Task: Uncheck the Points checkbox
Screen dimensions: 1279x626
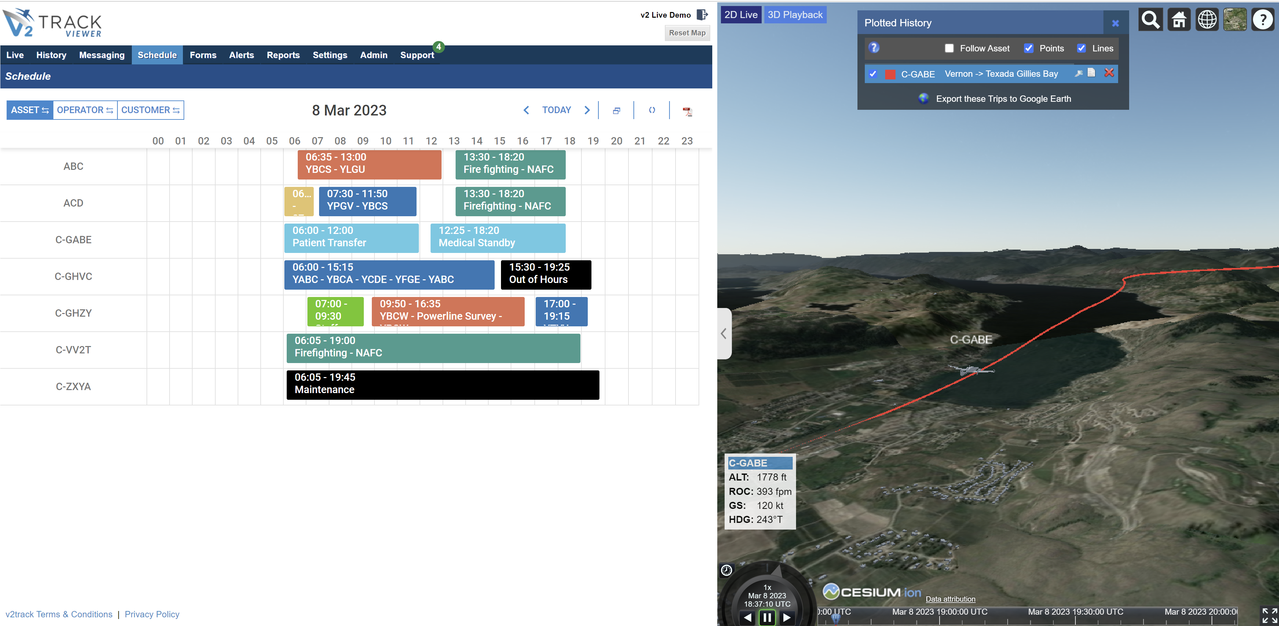Action: coord(1029,48)
